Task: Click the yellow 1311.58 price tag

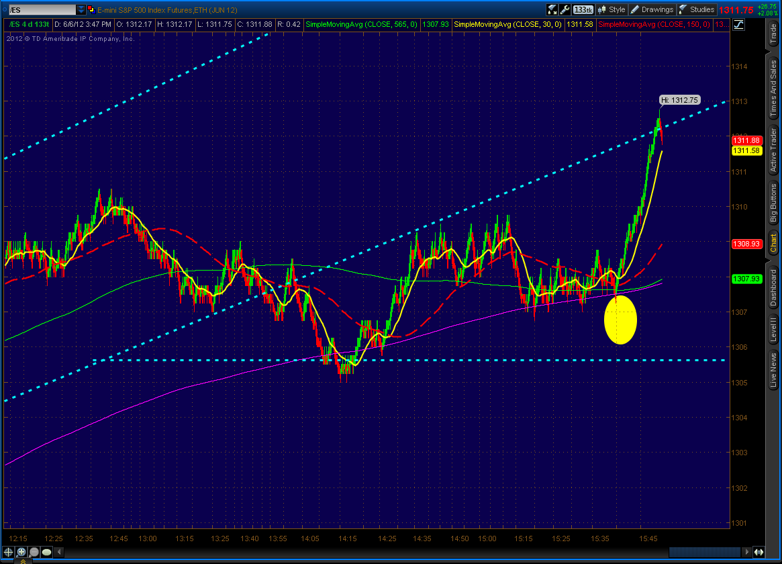Action: [x=746, y=150]
